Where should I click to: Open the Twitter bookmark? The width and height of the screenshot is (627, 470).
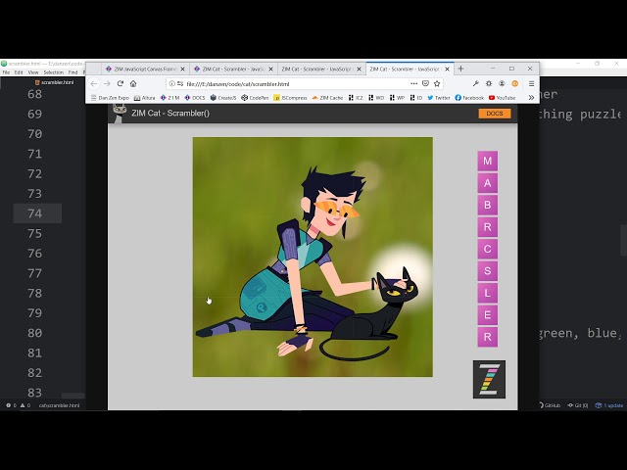point(439,98)
